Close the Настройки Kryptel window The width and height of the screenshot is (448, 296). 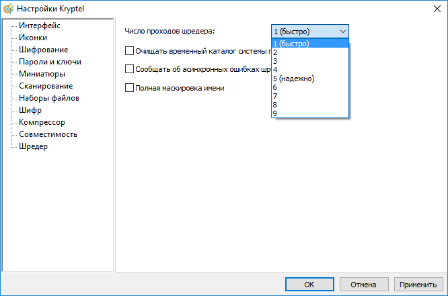pyautogui.click(x=432, y=8)
